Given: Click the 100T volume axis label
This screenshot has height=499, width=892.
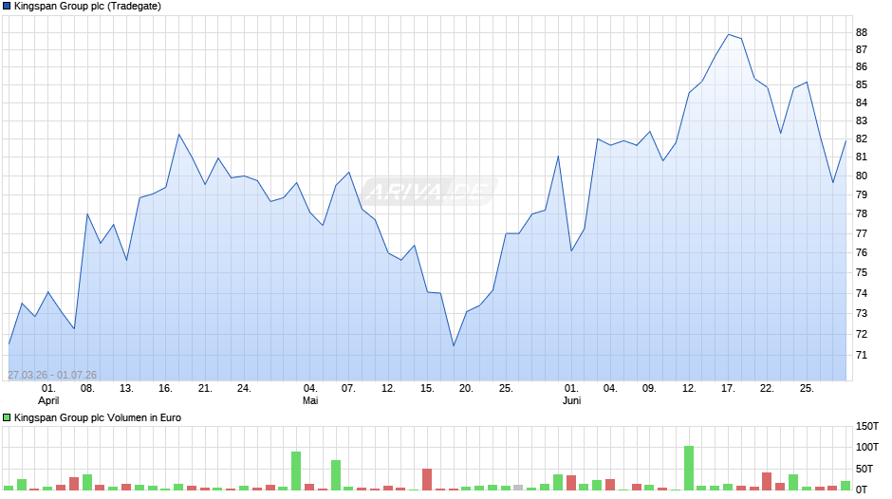Looking at the screenshot, I should (x=867, y=447).
